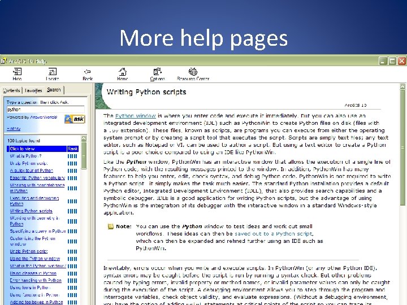Minimize the ArcGIS 10 Help window
The image size is (407, 305).
(x=383, y=61)
